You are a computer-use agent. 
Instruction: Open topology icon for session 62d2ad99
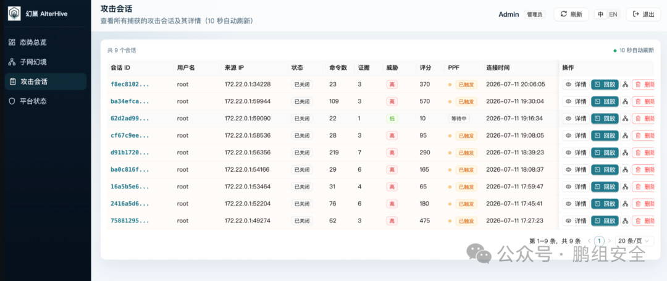[x=625, y=119]
